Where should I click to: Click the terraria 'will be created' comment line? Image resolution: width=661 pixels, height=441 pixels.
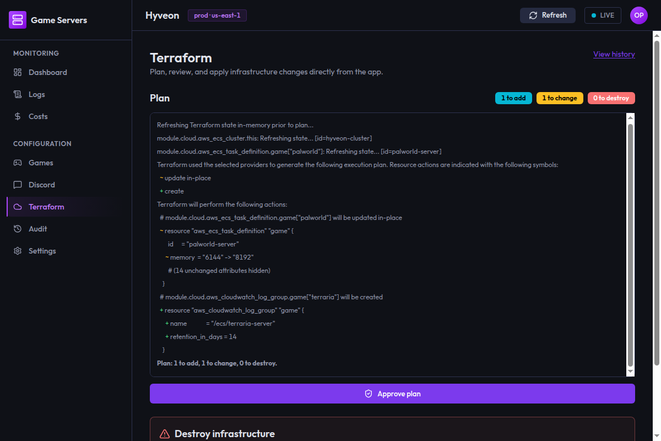point(271,297)
